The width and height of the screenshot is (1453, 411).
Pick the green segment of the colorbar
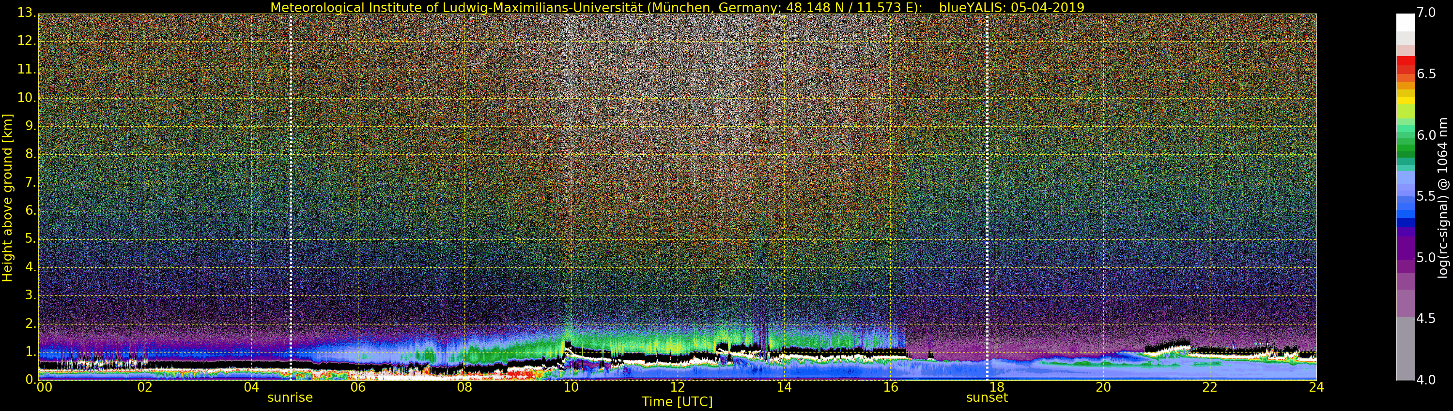pyautogui.click(x=1406, y=147)
